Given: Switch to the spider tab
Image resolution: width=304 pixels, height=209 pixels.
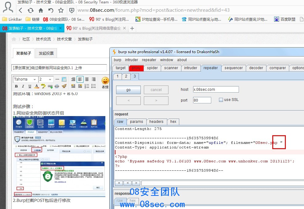Looking at the screenshot, I should [x=152, y=68].
